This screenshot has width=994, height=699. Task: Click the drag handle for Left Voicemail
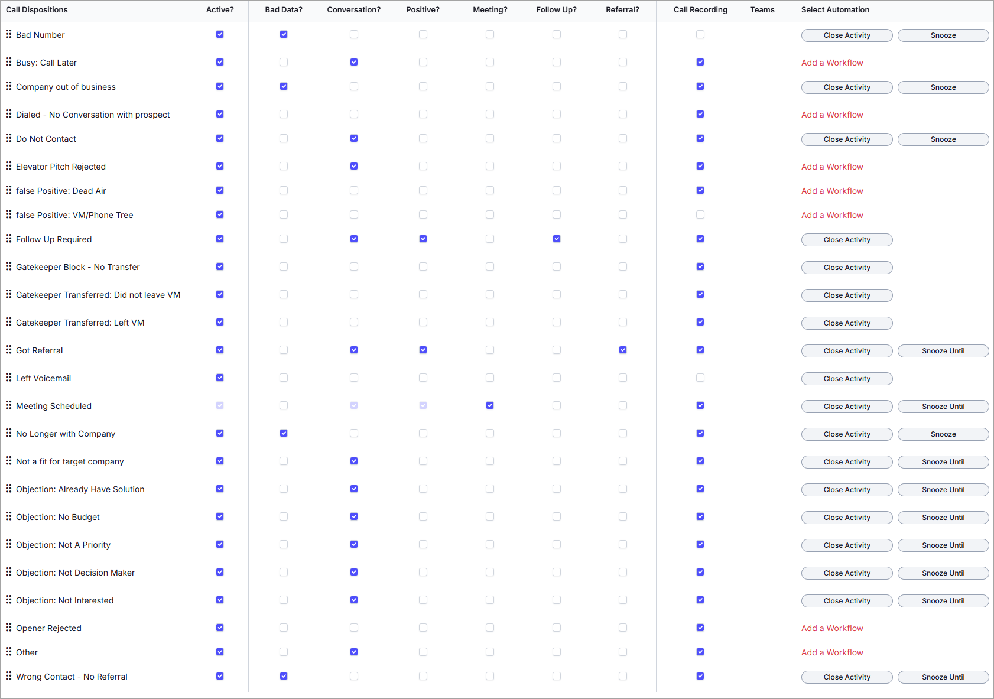[8, 378]
